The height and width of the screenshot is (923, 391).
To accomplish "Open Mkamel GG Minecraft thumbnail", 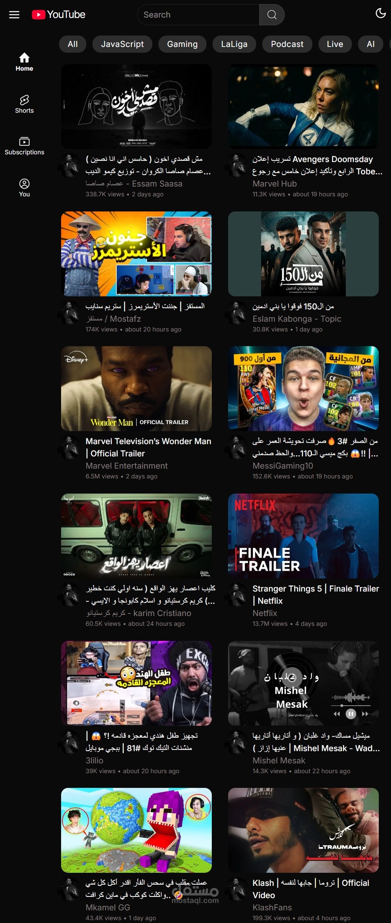I will coord(136,830).
